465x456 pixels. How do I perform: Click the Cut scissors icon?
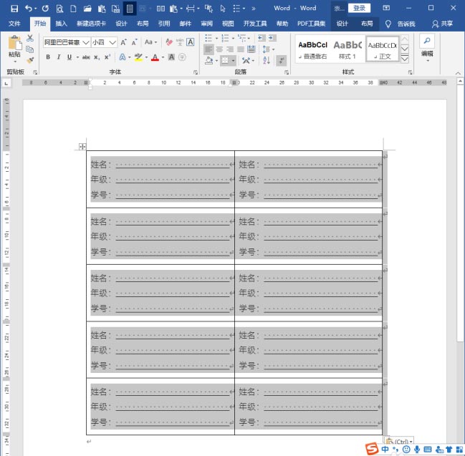point(30,39)
